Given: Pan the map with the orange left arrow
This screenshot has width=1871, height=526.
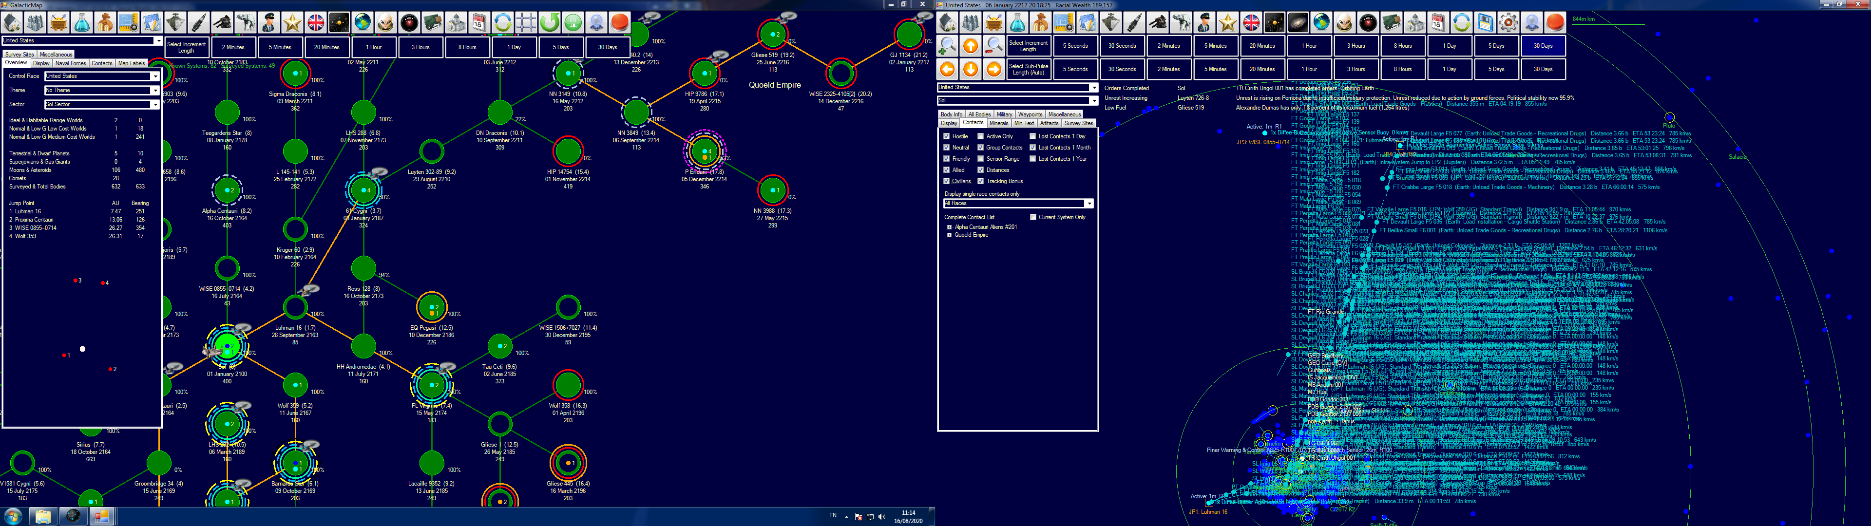Looking at the screenshot, I should [947, 69].
